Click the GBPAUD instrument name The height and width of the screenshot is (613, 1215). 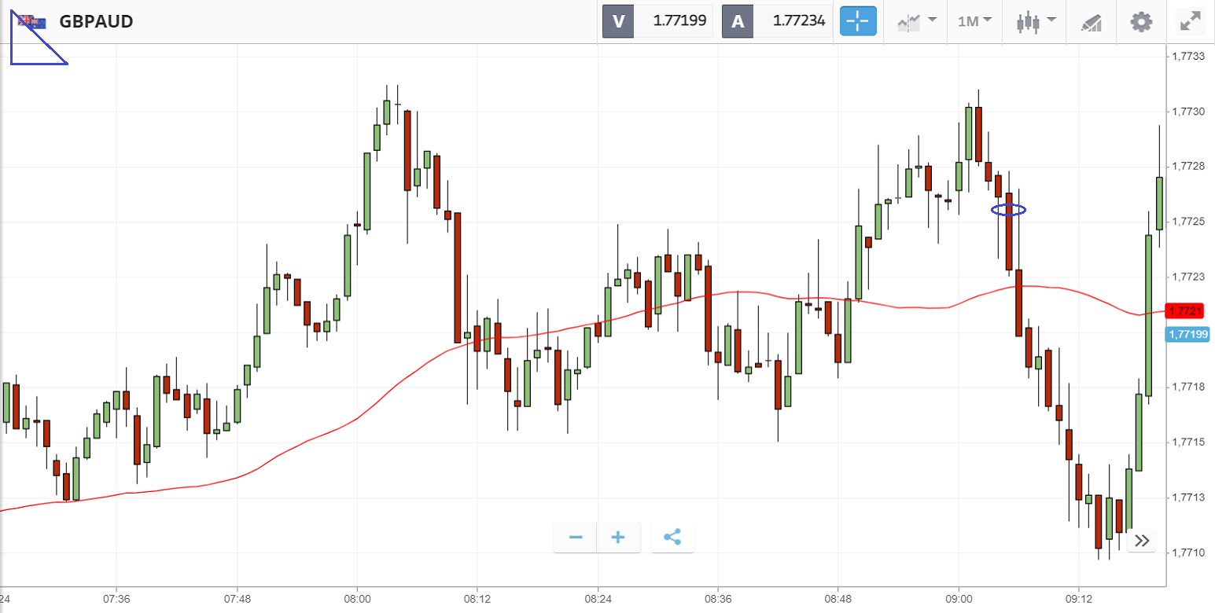pyautogui.click(x=96, y=21)
